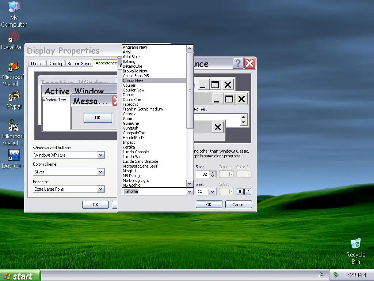374x281 pixels.
Task: Select Lucida Console font
Action: (x=154, y=152)
